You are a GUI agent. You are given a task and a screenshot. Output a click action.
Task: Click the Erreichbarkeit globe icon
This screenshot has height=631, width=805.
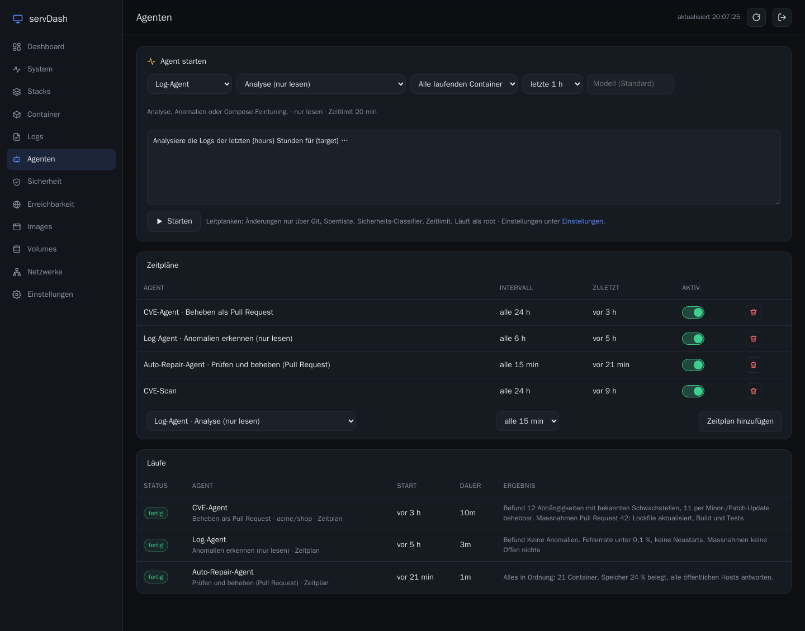coord(17,205)
